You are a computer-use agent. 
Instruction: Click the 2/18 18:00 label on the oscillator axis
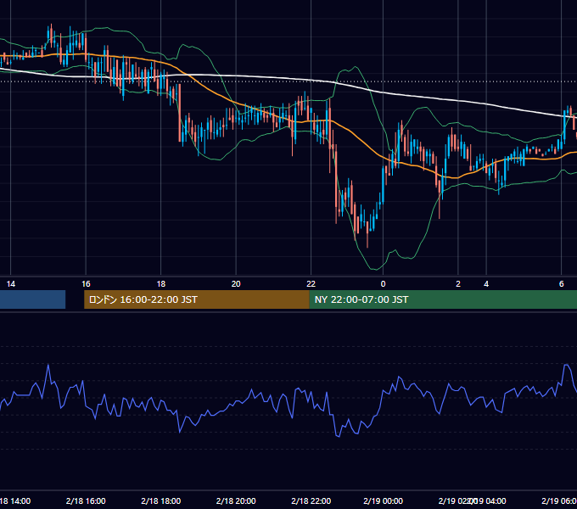coord(161,501)
